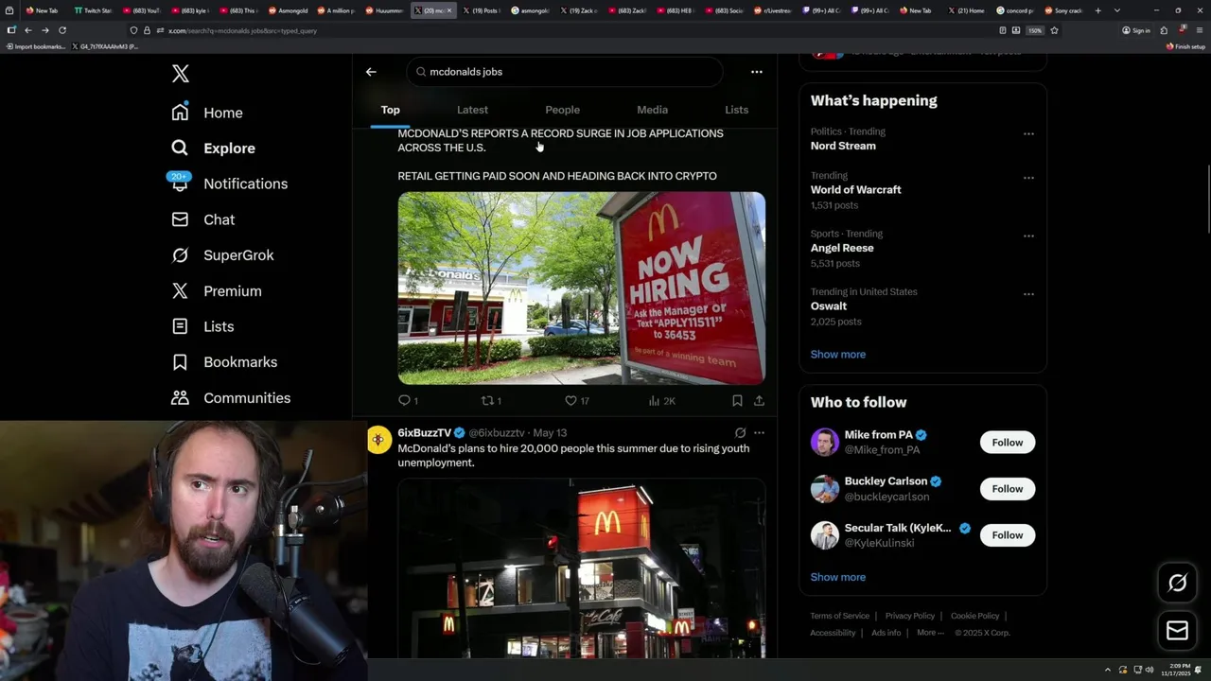Switch to the People tab
Image resolution: width=1211 pixels, height=681 pixels.
(562, 110)
